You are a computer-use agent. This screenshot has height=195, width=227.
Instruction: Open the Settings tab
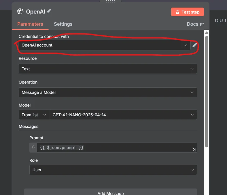(63, 24)
